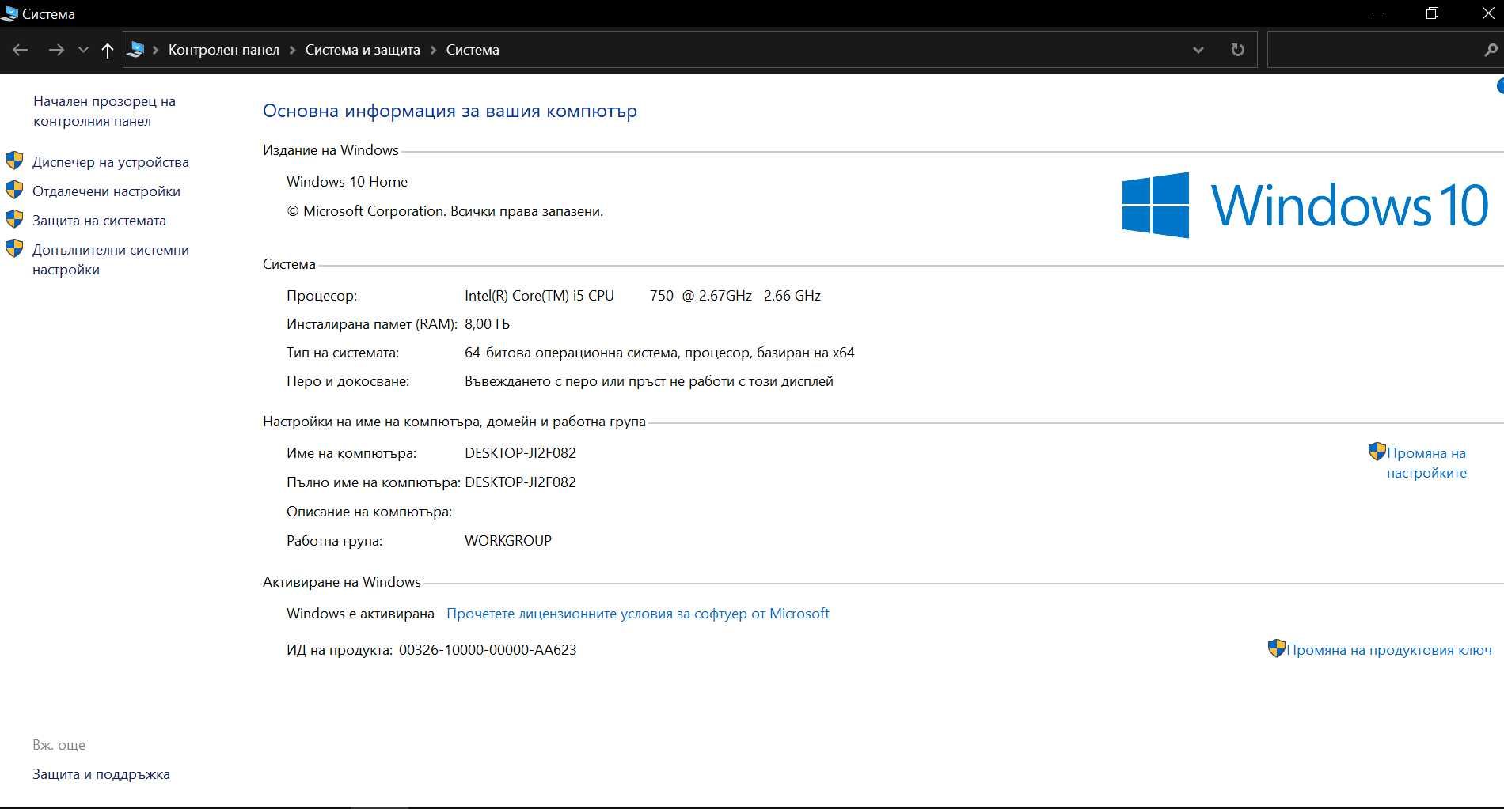Open Защита и поддръжка link
Screen dimensions: 1504x809
click(101, 774)
